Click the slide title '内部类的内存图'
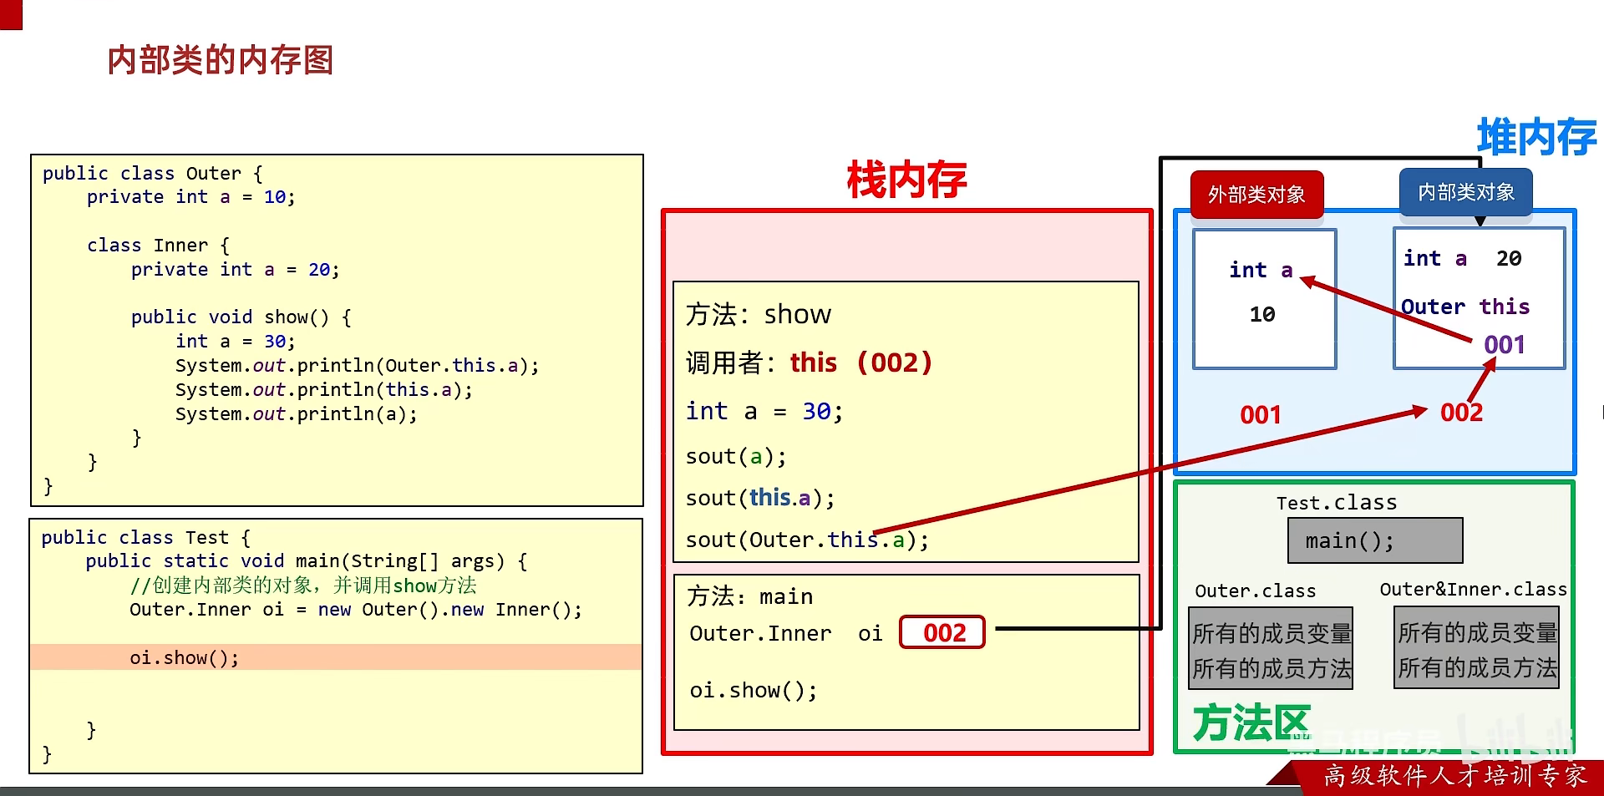 [221, 60]
